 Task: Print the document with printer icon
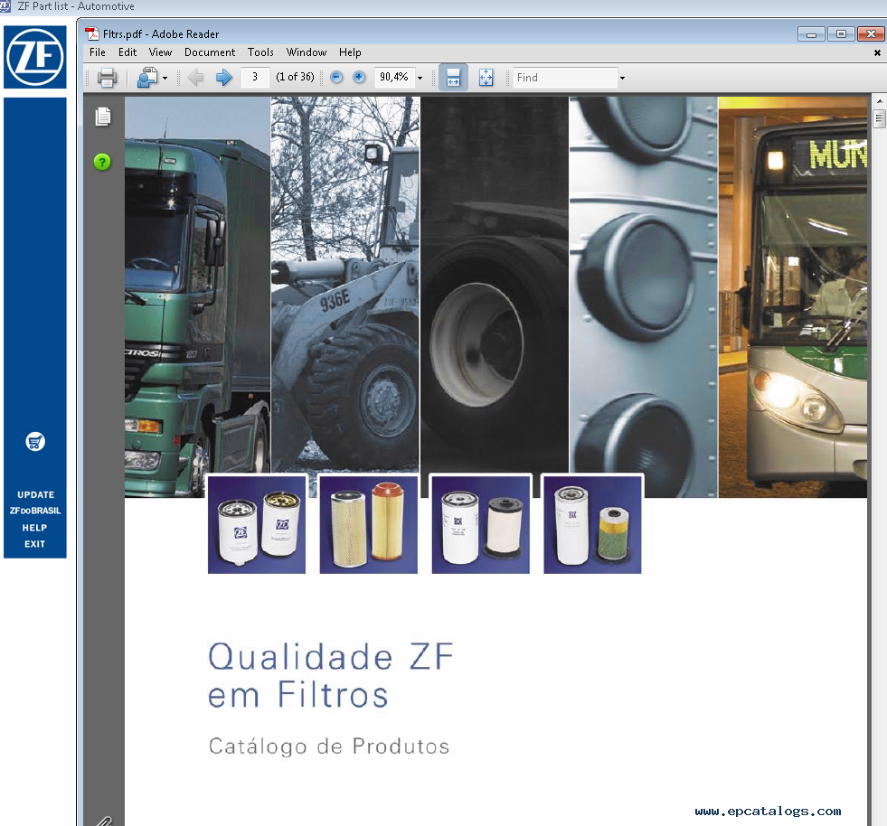(107, 78)
